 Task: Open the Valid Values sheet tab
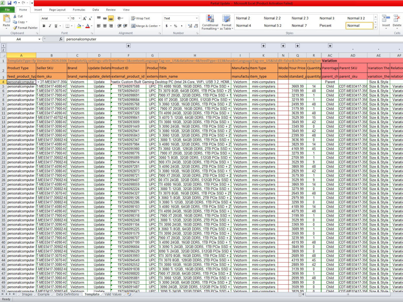pyautogui.click(x=113, y=294)
